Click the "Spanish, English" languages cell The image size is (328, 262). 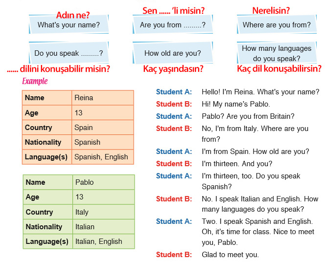(102, 157)
